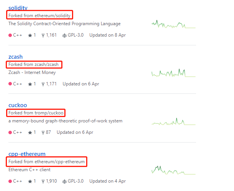View the cuckoo activity sparkline graph
Image resolution: width=234 pixels, height=191 pixels.
[173, 122]
